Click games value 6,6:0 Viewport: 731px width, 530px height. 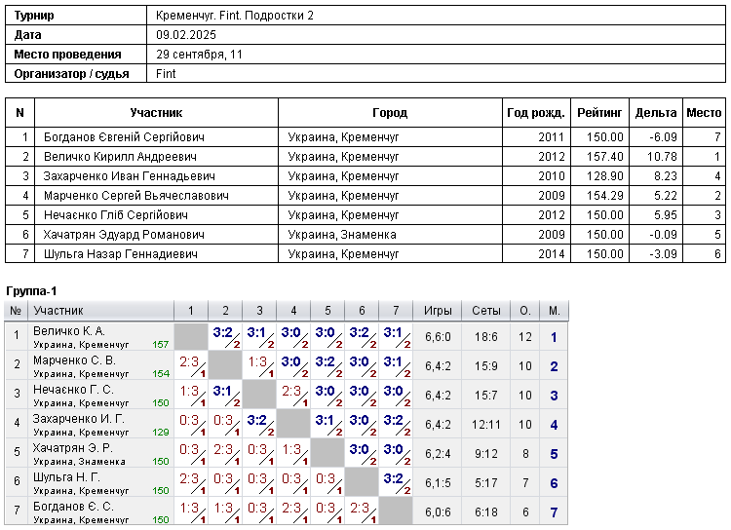(x=438, y=337)
